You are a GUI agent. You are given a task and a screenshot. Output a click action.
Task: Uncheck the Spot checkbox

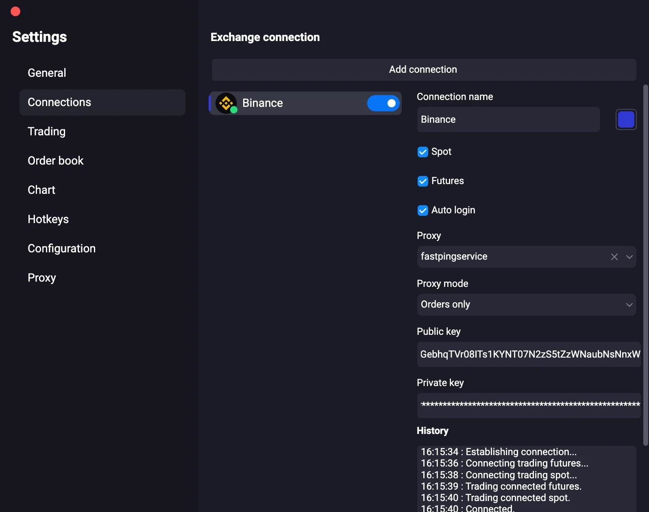tap(423, 152)
